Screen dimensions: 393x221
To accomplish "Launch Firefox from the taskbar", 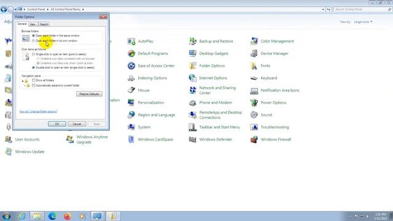I will [x=67, y=216].
